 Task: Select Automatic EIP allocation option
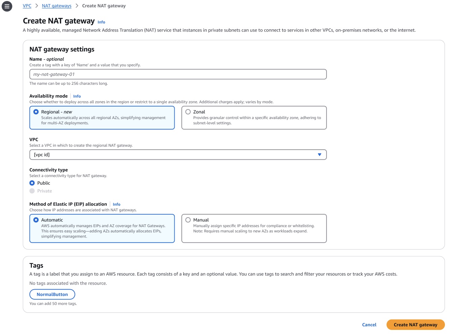[x=36, y=220]
